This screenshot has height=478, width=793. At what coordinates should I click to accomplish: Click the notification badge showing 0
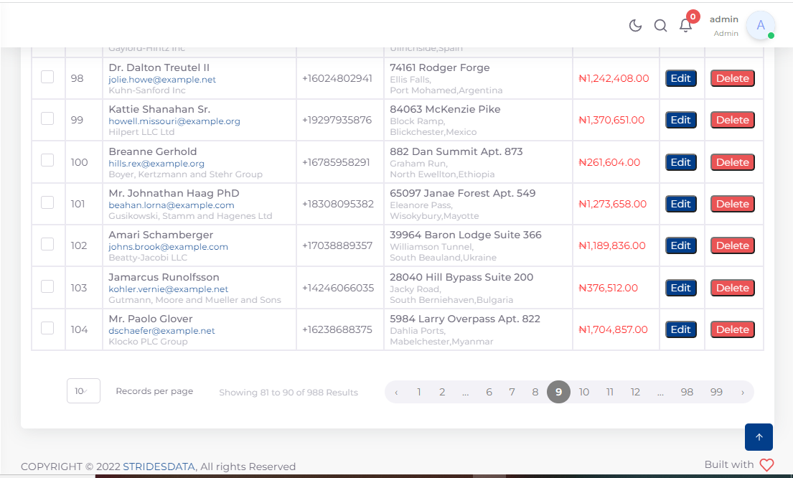tap(693, 17)
